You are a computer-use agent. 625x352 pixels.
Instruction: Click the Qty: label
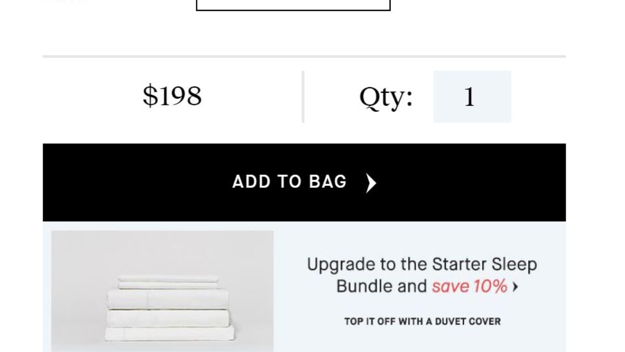pyautogui.click(x=386, y=98)
